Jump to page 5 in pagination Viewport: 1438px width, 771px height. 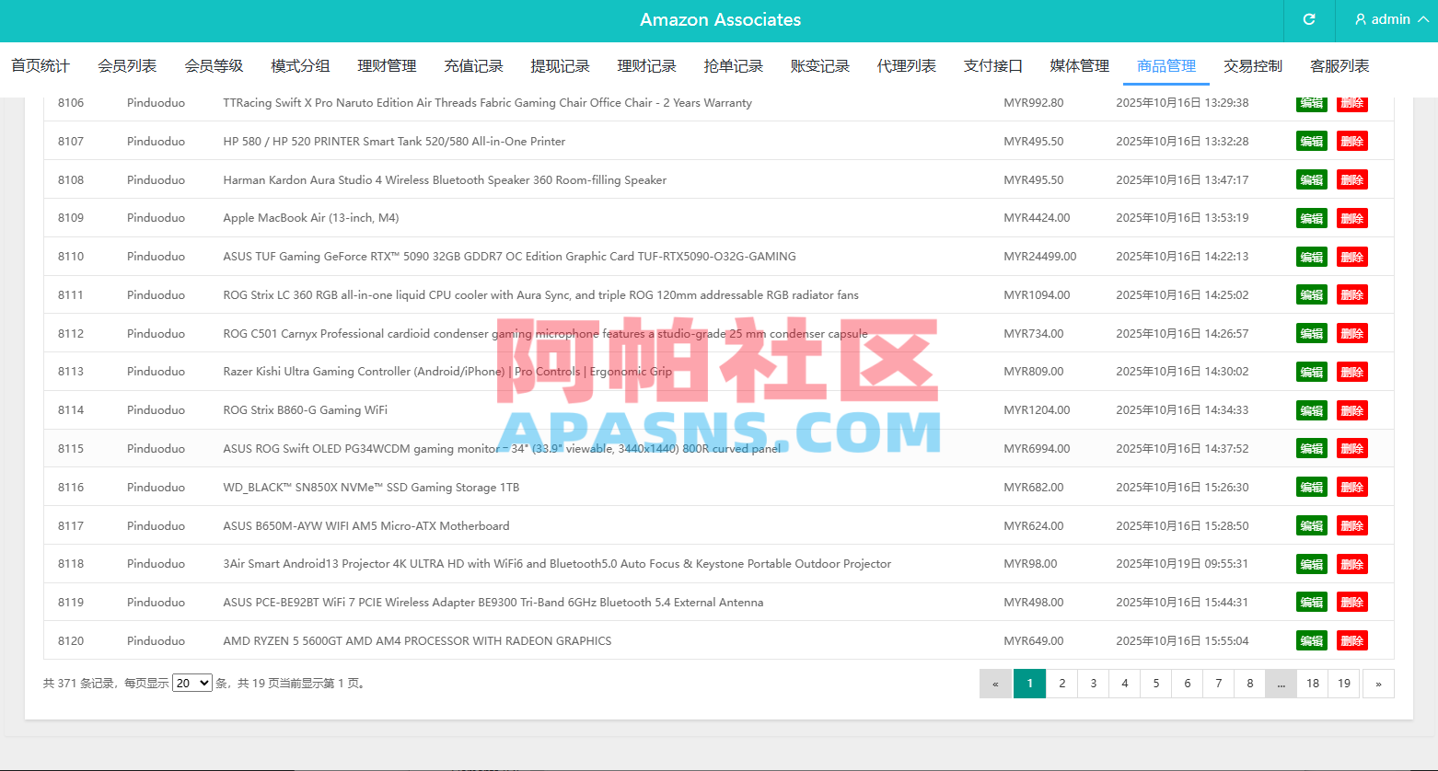[1155, 684]
